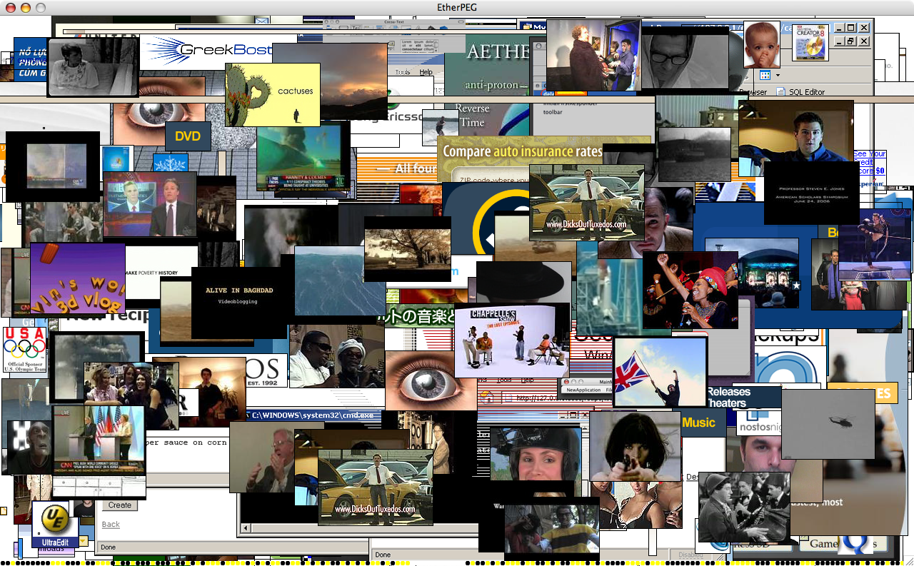Viewport: 914px width, 566px height.
Task: Select the woman aiming a gun image
Action: 636,447
